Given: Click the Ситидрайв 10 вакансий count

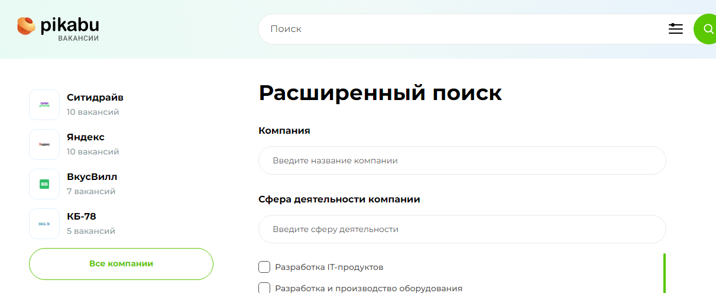Looking at the screenshot, I should (x=93, y=112).
